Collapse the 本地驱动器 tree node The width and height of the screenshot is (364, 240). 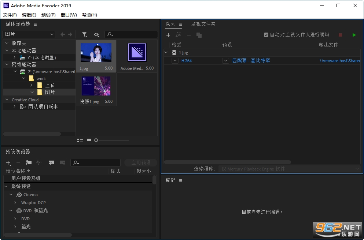click(x=7, y=50)
